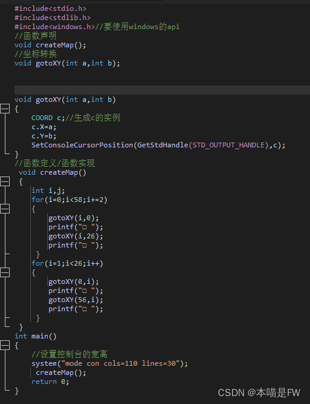Click the 'void gotoXY(int a,int b);' declaration
Viewport: 310px width, 404px height.
point(67,63)
